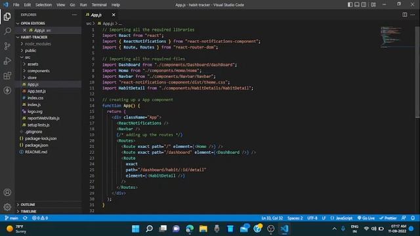Screen dimensions: 420x236
Task: Open the Source Control view
Action: [7, 46]
